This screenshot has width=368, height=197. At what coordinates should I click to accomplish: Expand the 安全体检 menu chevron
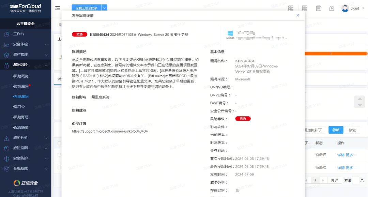(x=46, y=44)
